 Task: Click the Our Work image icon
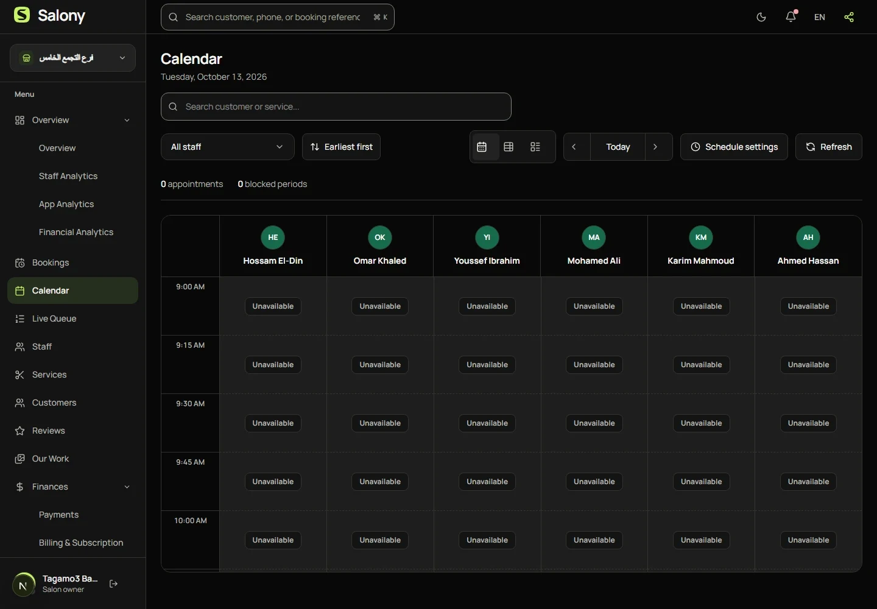(20, 459)
